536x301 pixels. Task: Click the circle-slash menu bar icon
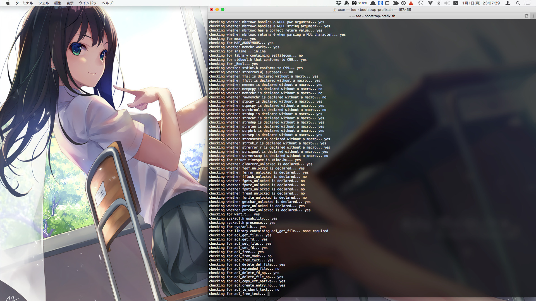point(403,3)
